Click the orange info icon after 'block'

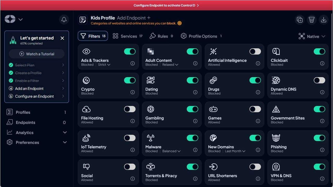point(180,23)
